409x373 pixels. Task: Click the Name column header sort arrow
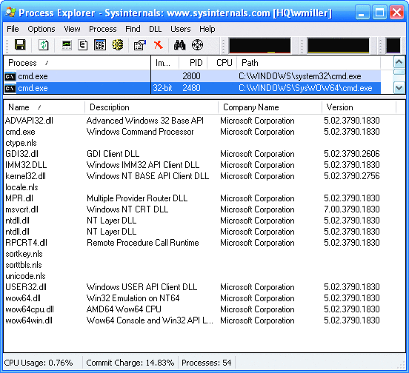39,107
